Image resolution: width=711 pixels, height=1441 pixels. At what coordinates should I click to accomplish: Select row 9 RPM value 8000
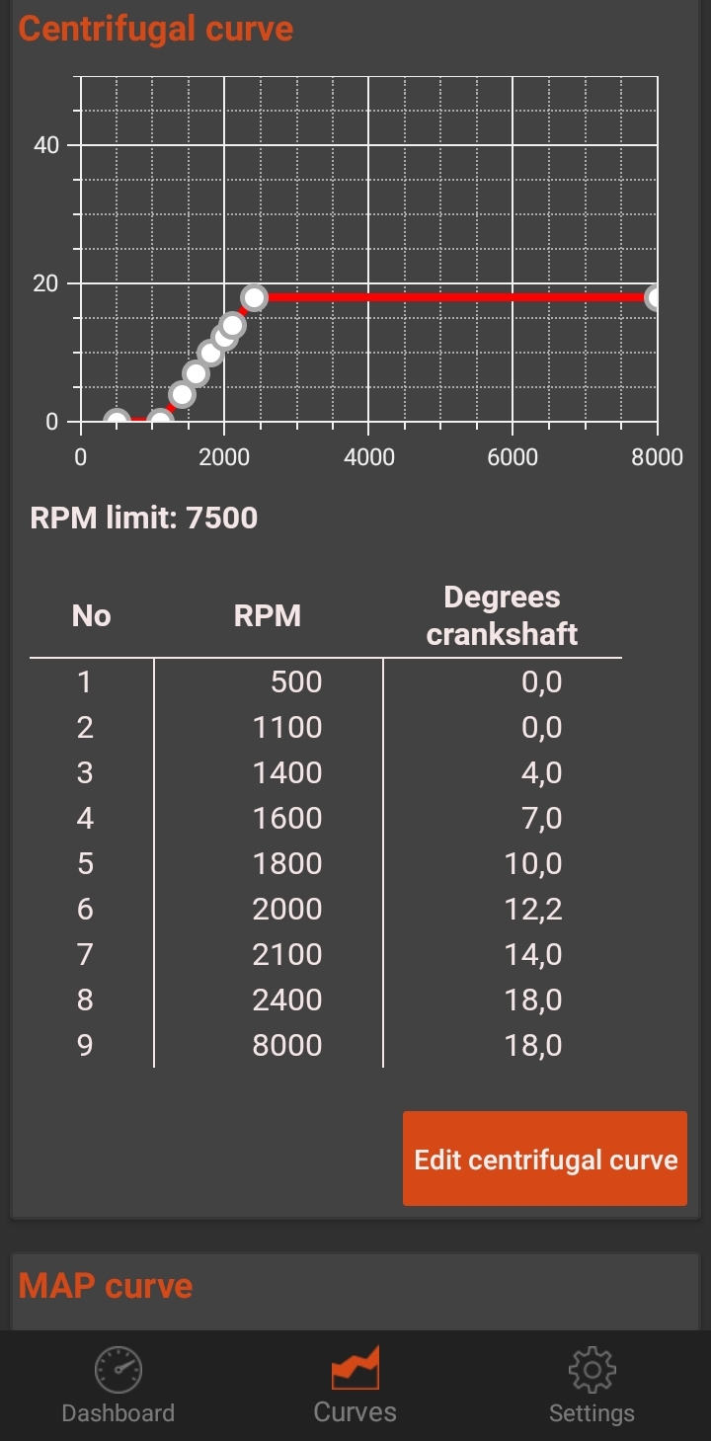[286, 1045]
